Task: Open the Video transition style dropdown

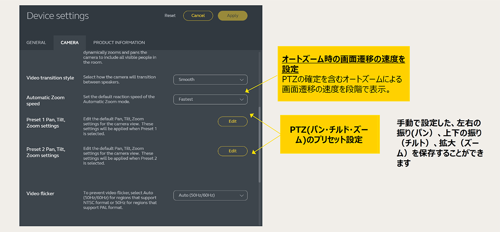Action: point(210,80)
